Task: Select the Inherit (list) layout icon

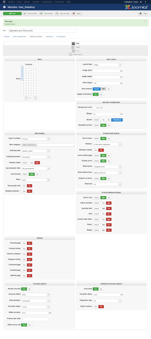Action: click(x=70, y=54)
